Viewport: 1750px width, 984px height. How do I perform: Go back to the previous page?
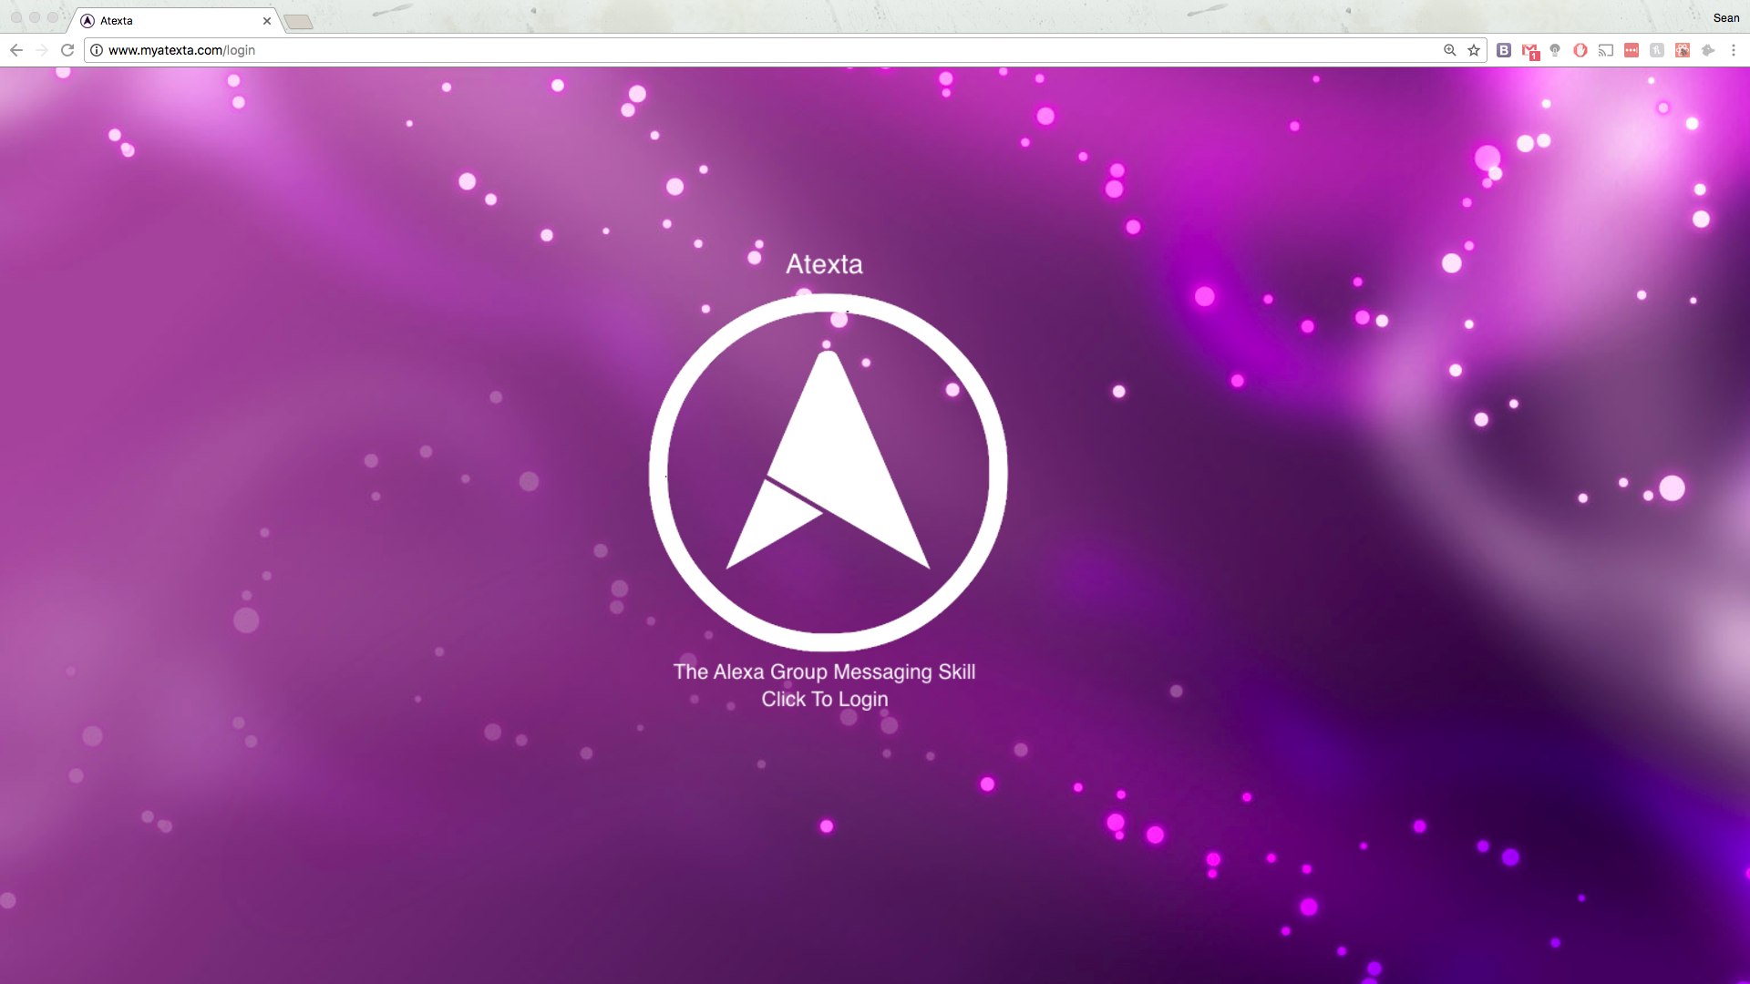click(16, 50)
